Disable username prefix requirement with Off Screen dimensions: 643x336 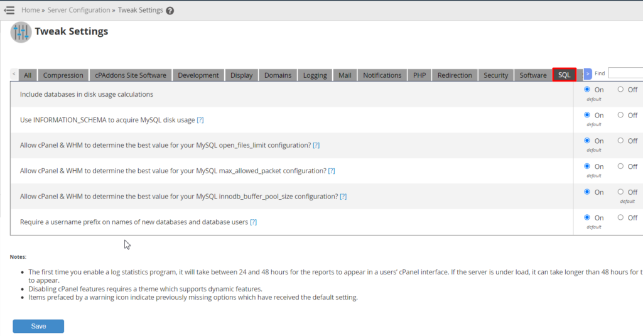620,217
